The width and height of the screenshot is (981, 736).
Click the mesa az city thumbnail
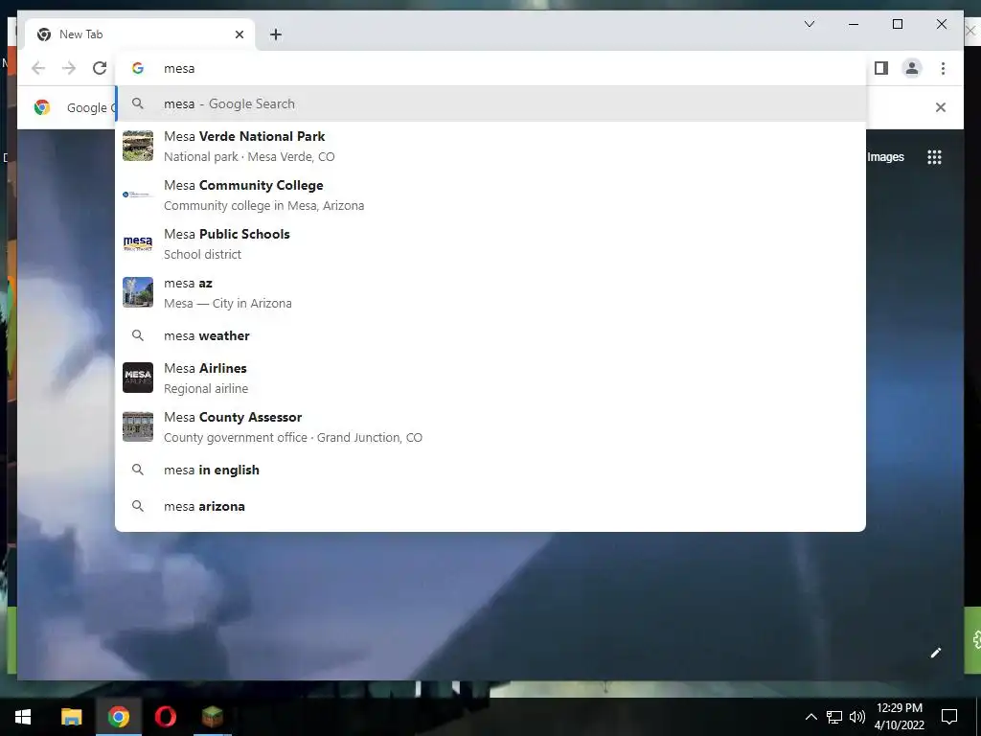coord(138,292)
